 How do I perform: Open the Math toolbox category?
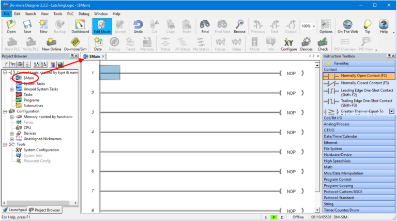[x=359, y=167]
